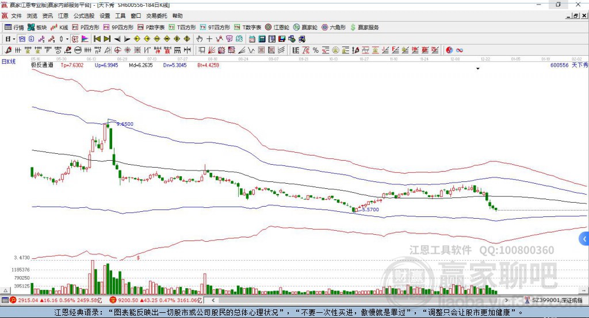Click the 极反通道 indicator label
This screenshot has width=589, height=318.
tap(42, 65)
